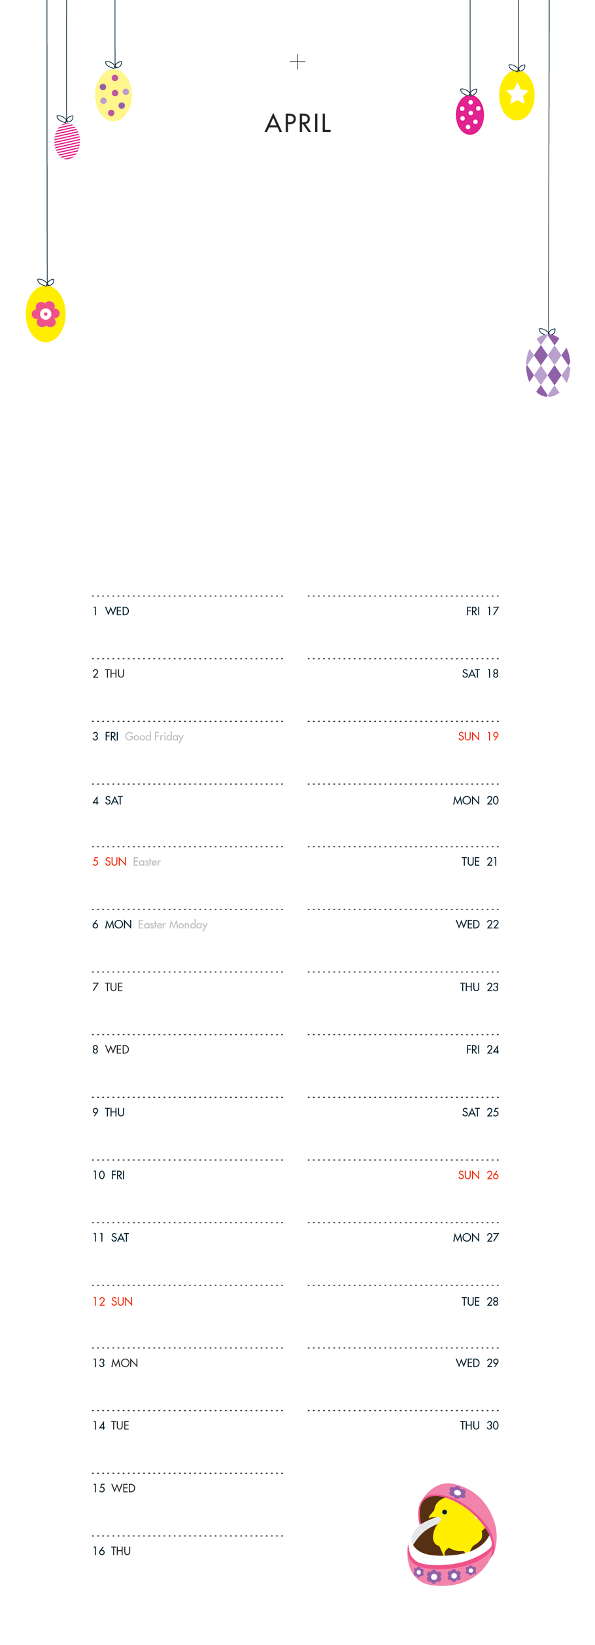The width and height of the screenshot is (595, 1645).
Task: Click the magenta egg with white dots
Action: pyautogui.click(x=469, y=113)
